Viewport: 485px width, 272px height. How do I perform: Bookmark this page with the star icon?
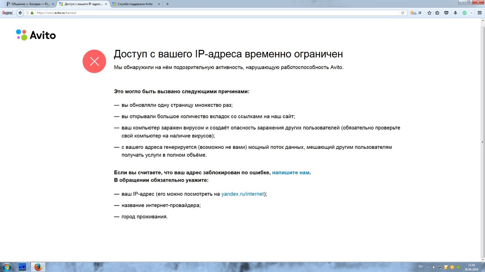click(429, 13)
